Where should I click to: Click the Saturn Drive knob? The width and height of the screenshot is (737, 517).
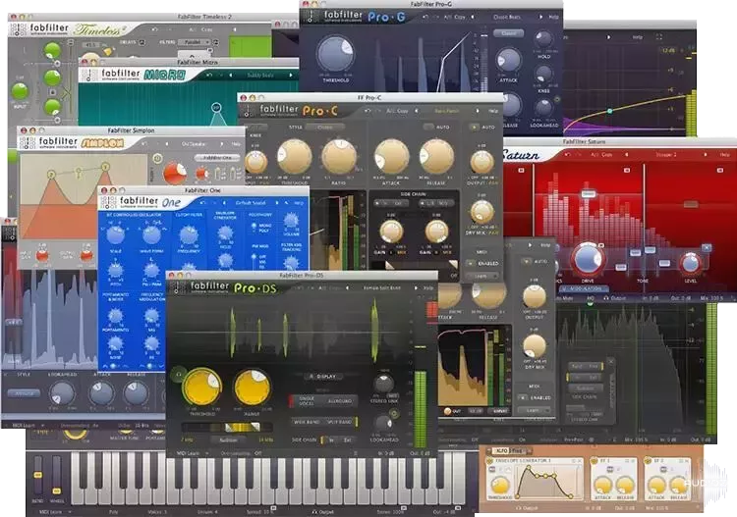tap(587, 259)
